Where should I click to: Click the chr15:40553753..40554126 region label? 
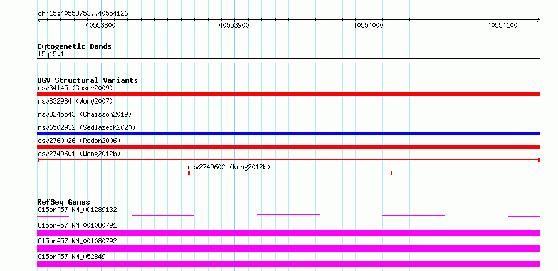click(83, 13)
